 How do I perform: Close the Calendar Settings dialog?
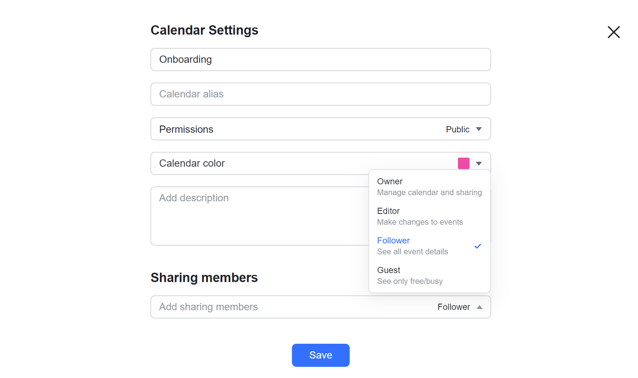tap(613, 32)
